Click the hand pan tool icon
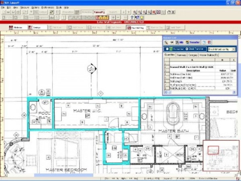The height and width of the screenshot is (181, 241). tap(169, 12)
